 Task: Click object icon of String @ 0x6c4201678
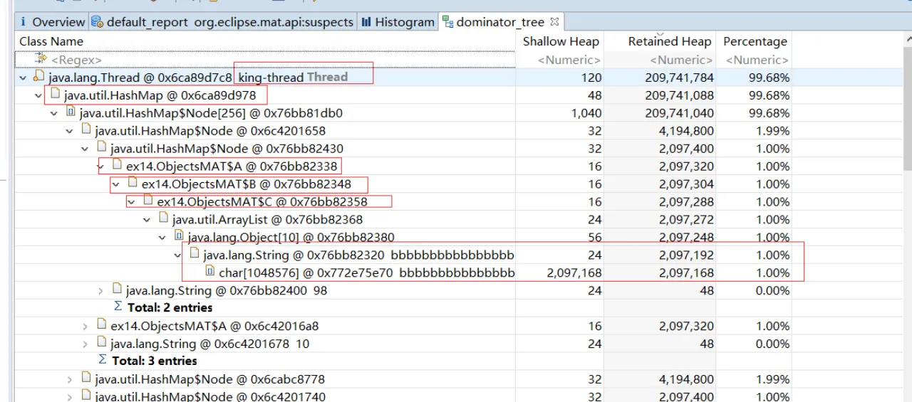coord(102,344)
